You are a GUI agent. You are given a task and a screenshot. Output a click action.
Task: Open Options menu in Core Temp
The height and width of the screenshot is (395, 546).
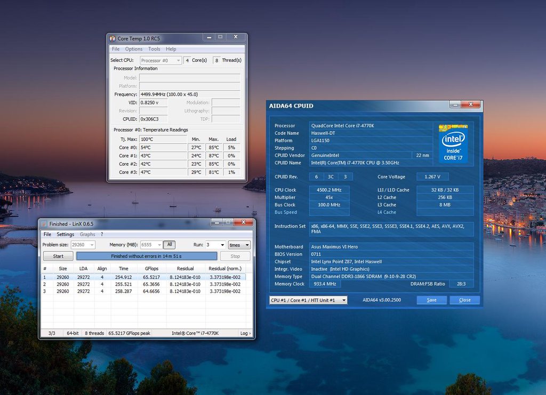134,49
